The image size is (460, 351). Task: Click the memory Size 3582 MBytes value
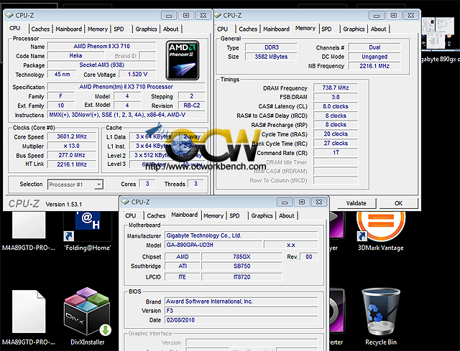pyautogui.click(x=272, y=57)
